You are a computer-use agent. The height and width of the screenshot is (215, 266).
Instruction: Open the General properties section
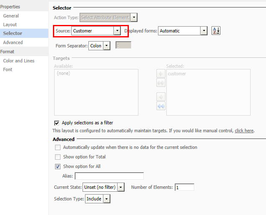pos(11,16)
